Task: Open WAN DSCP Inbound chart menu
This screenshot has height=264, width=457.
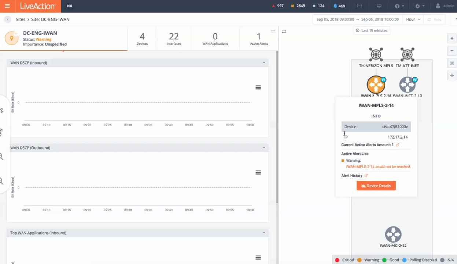Action: tap(258, 87)
